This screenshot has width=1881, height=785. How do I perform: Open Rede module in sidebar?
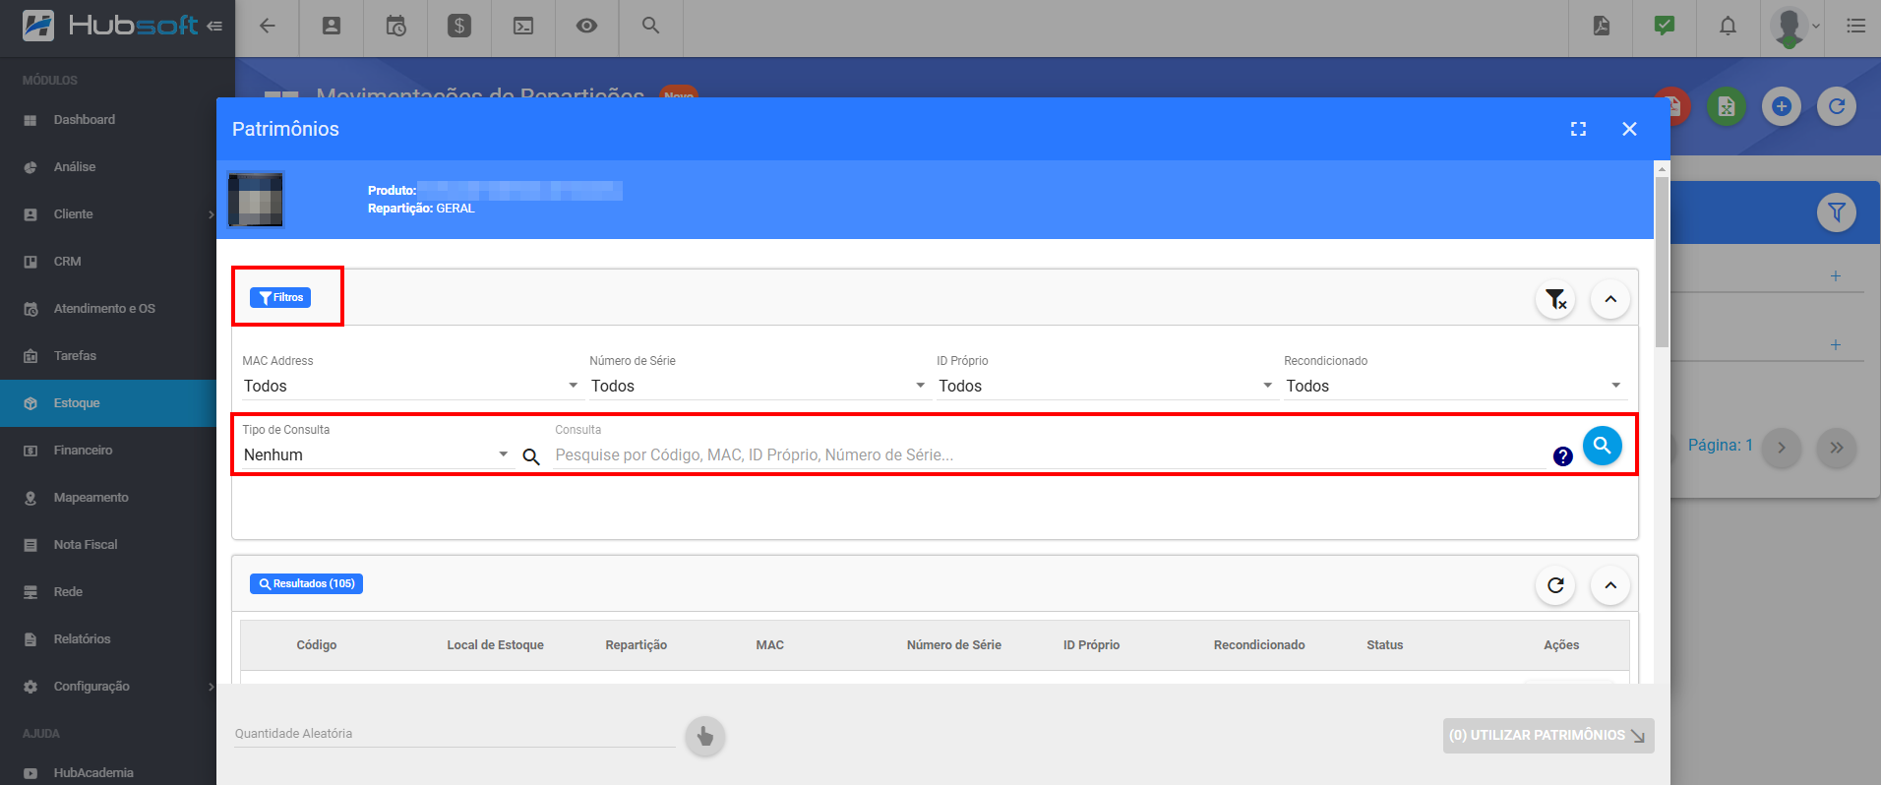(108, 592)
